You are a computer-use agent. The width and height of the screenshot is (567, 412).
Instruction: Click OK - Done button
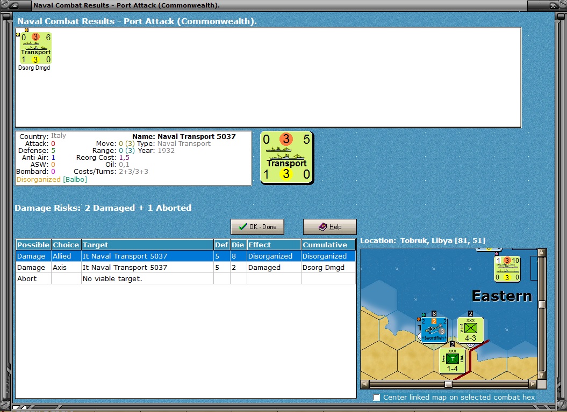[257, 227]
